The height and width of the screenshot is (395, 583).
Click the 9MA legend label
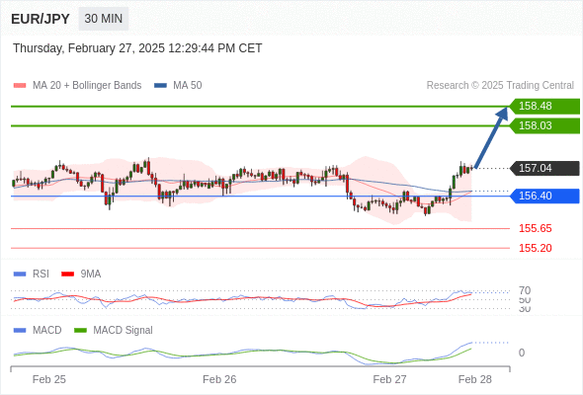91,275
